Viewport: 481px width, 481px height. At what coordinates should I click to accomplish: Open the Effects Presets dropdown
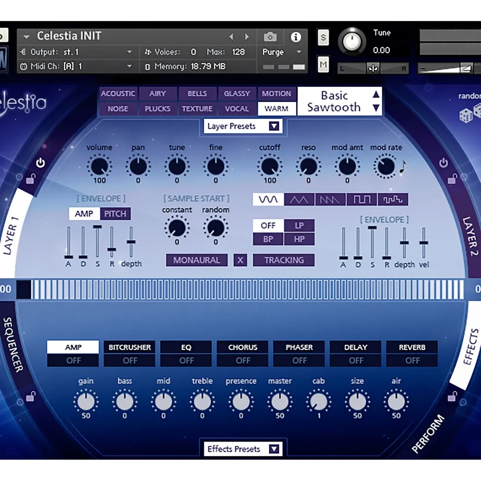[x=243, y=449]
